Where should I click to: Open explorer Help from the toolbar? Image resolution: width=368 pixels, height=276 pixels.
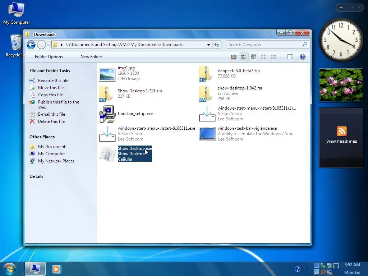303,57
